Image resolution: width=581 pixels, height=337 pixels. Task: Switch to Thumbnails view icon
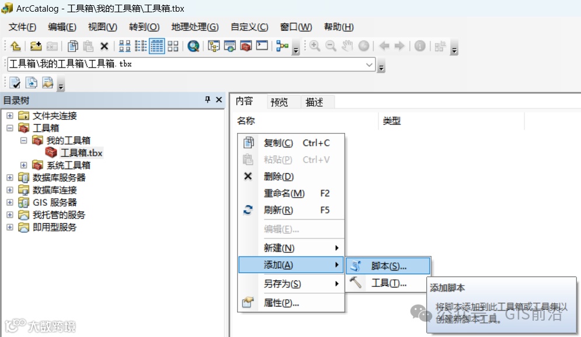(173, 46)
